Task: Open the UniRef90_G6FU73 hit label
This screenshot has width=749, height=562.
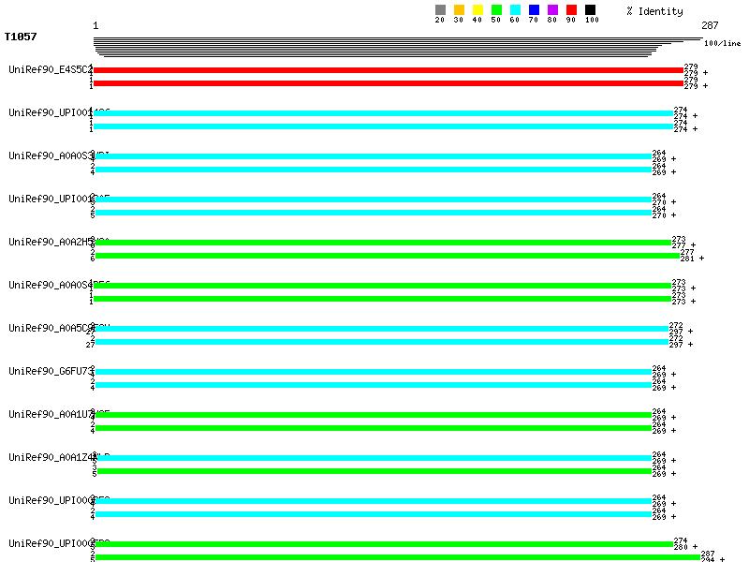Action: tap(51, 371)
